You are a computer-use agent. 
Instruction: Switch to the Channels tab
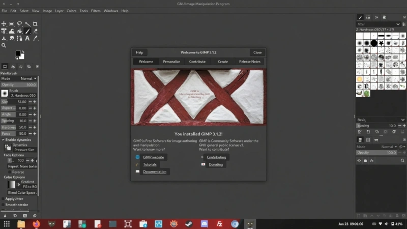coord(368,140)
